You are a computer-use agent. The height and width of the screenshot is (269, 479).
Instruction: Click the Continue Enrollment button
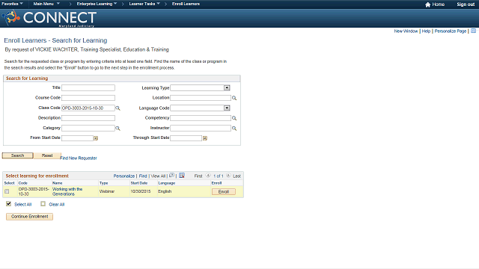coord(30,217)
